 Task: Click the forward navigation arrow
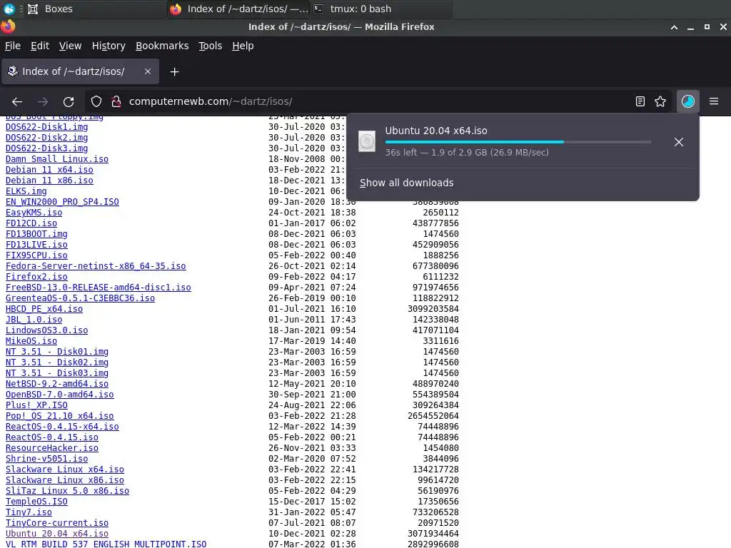pos(43,101)
